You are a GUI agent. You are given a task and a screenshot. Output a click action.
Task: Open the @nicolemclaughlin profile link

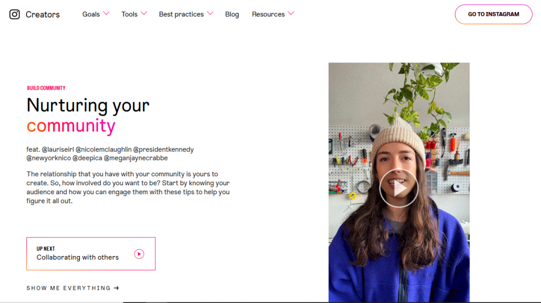tap(104, 149)
